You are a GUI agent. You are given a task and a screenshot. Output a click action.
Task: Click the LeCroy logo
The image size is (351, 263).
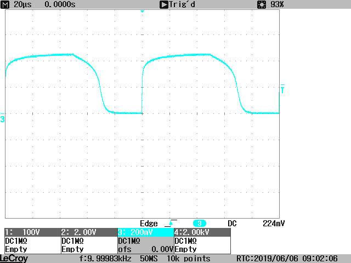tap(14, 259)
